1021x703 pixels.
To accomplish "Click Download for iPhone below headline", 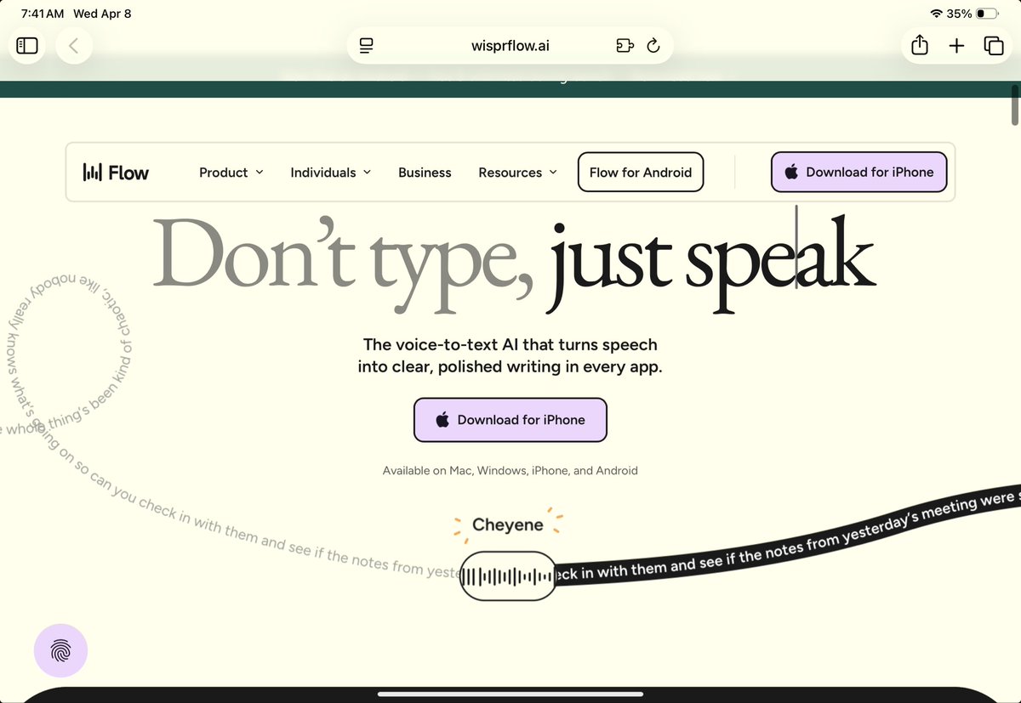I will [510, 420].
